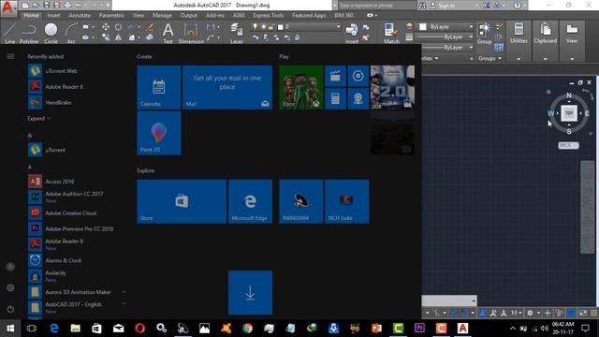Toggle Isolate Objects in status bar
Viewport: 599px width, 337px height.
tap(559, 313)
